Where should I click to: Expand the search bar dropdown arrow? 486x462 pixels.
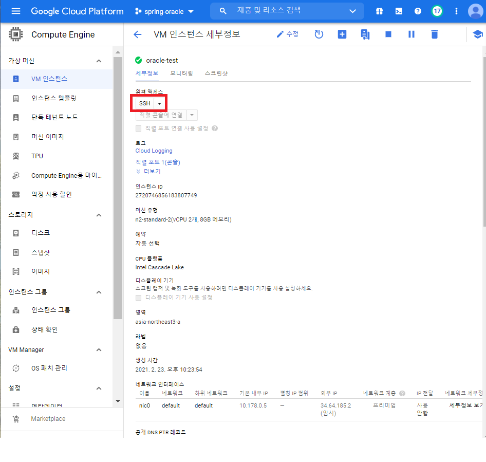point(352,11)
